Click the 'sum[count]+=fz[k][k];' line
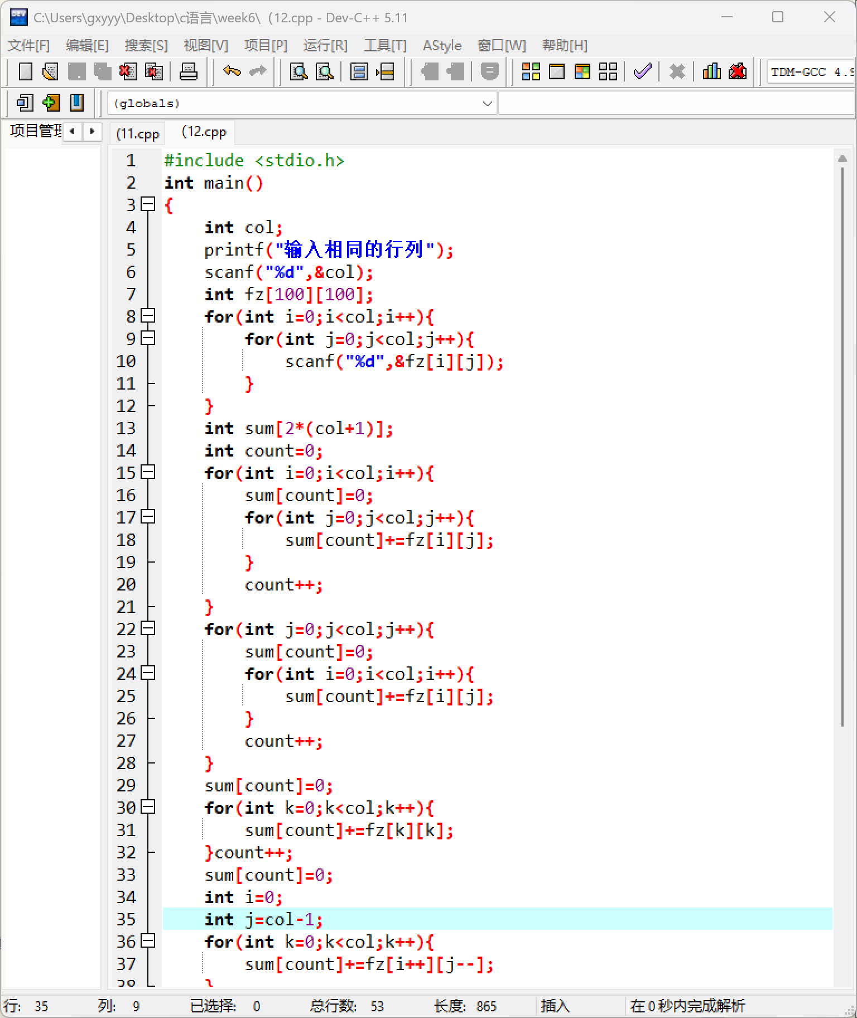This screenshot has width=857, height=1018. click(x=349, y=830)
